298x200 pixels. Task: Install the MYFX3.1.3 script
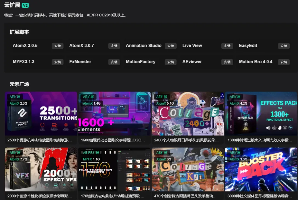(x=57, y=62)
